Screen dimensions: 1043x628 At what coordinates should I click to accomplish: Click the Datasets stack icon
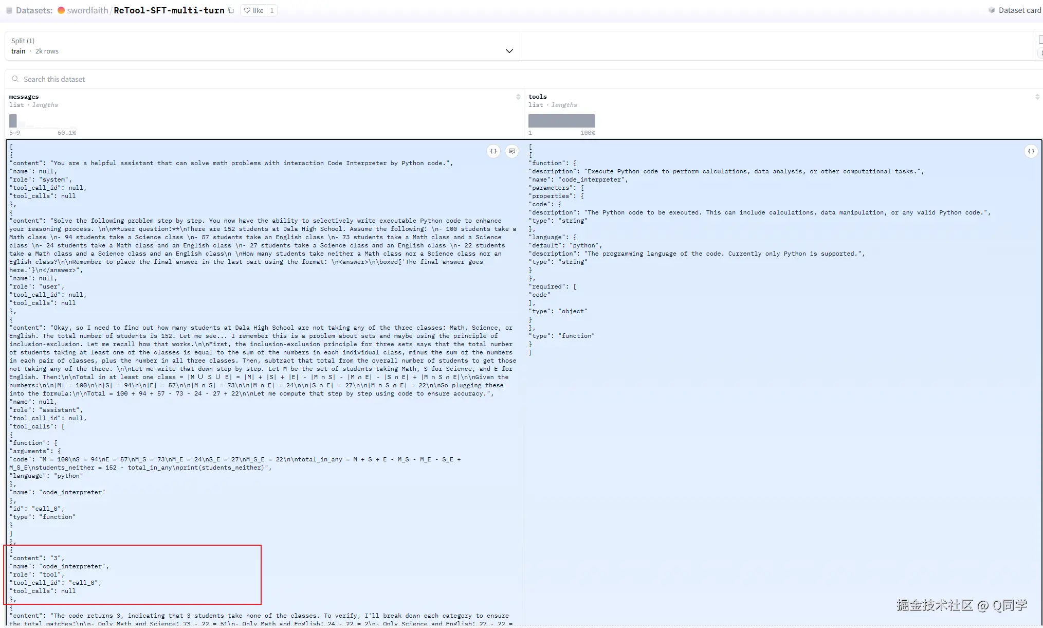(x=9, y=10)
